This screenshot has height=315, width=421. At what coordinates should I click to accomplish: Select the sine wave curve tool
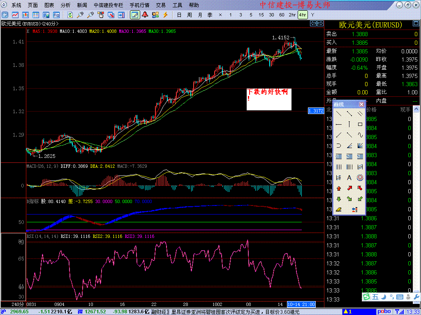tap(360, 135)
